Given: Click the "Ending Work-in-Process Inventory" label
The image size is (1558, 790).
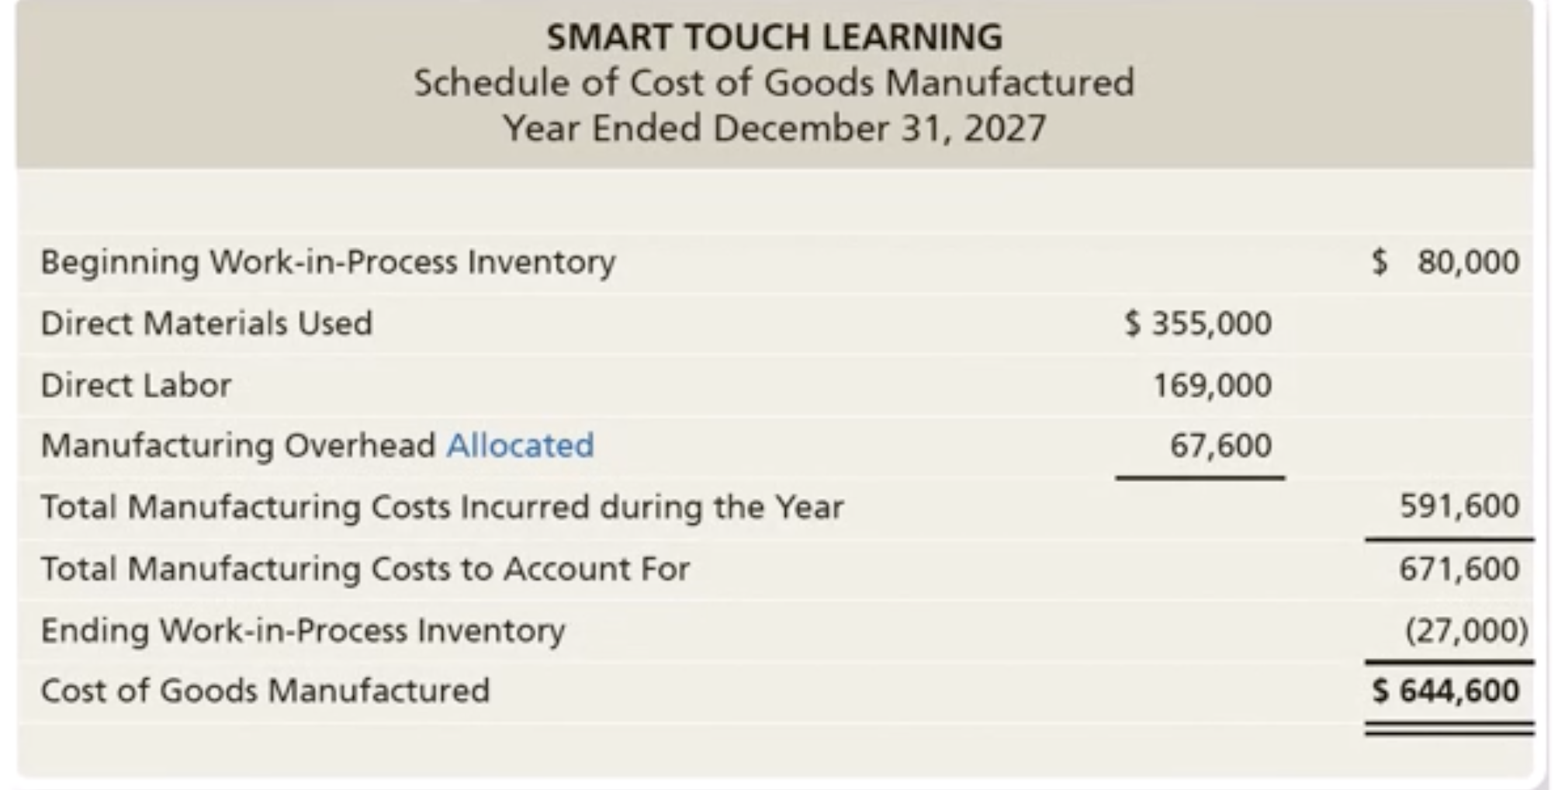Looking at the screenshot, I should click(x=303, y=630).
